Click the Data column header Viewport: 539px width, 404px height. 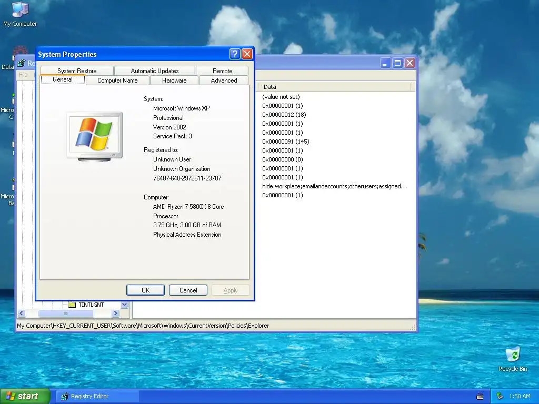[x=335, y=87]
